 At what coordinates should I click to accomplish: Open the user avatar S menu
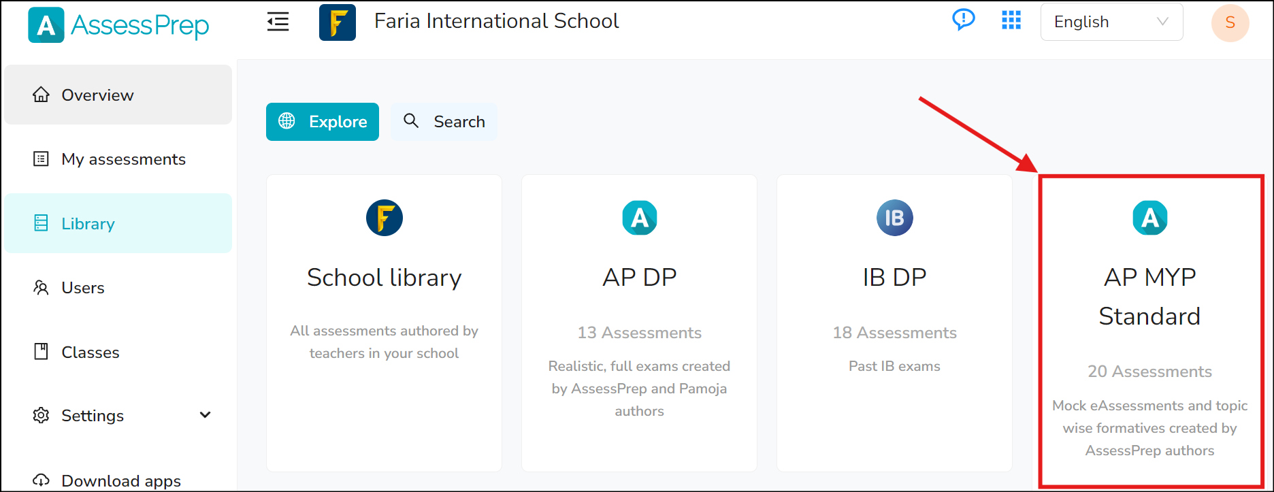[x=1230, y=22]
